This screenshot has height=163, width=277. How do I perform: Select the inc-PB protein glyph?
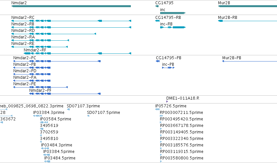[x=168, y=68]
